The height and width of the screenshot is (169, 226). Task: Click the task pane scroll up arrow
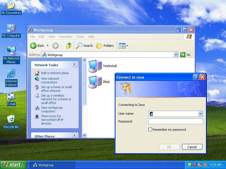[x=84, y=60]
